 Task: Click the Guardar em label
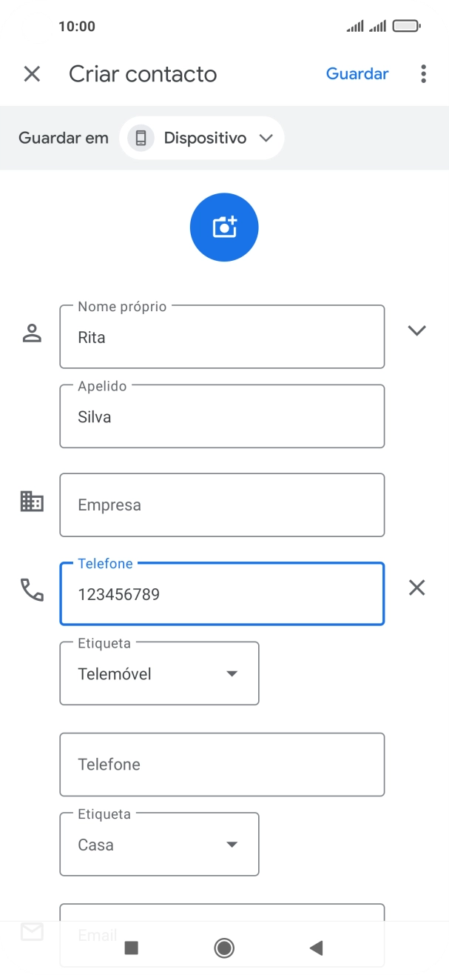click(64, 138)
